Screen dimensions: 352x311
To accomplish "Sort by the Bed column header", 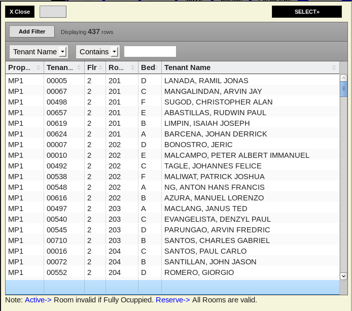I will (x=150, y=67).
